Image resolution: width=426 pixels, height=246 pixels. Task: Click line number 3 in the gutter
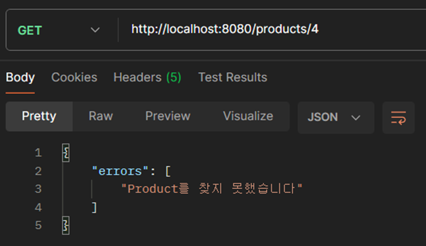[38, 189]
